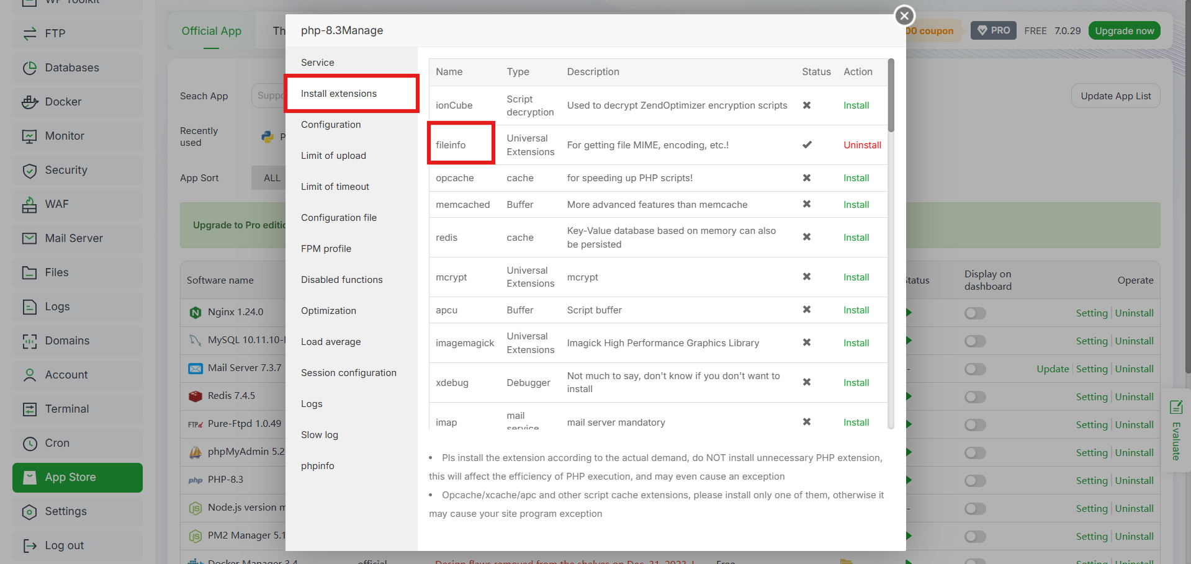The image size is (1191, 564).
Task: Install the redis extension
Action: (856, 238)
